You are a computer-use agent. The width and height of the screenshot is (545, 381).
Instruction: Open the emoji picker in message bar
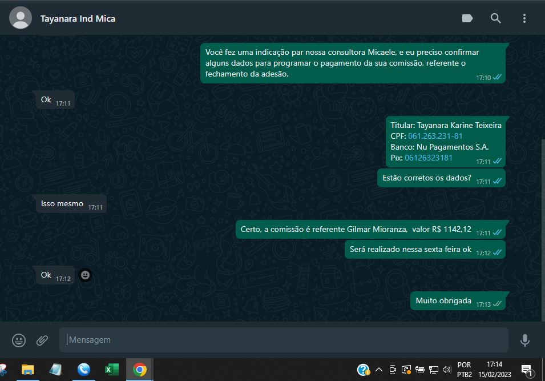click(19, 340)
